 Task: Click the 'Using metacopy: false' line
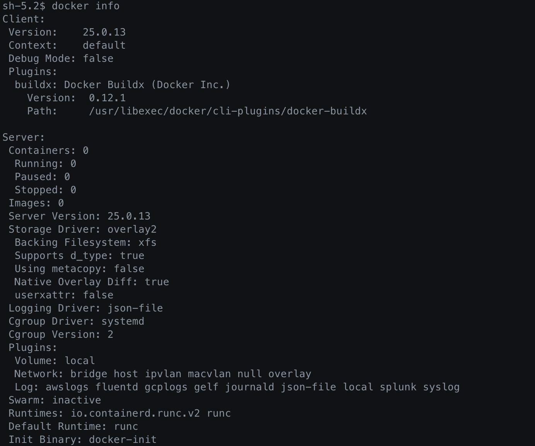click(x=79, y=269)
